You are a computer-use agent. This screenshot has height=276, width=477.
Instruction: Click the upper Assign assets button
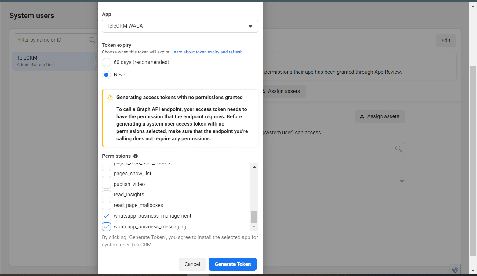[x=284, y=91]
